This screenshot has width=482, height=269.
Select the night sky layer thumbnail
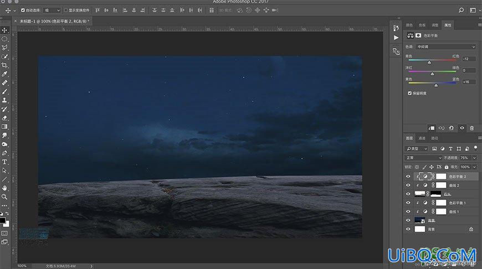pyautogui.click(x=419, y=220)
